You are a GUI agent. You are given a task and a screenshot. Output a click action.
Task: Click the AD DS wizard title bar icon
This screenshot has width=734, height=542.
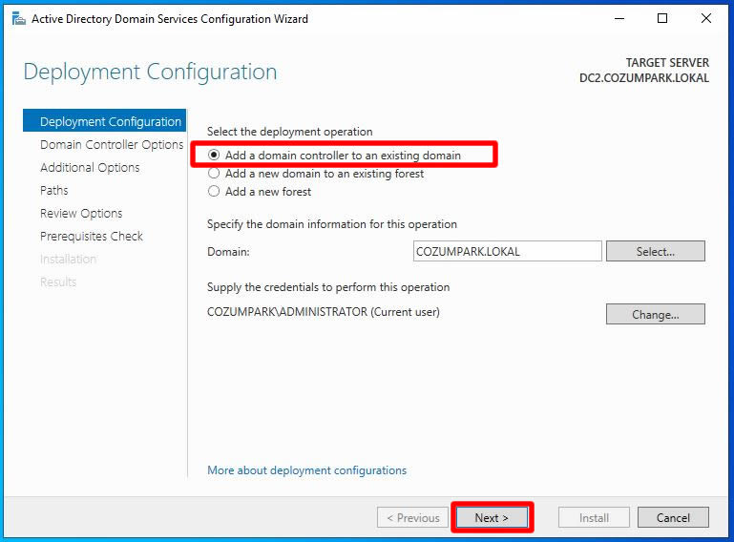coord(18,18)
